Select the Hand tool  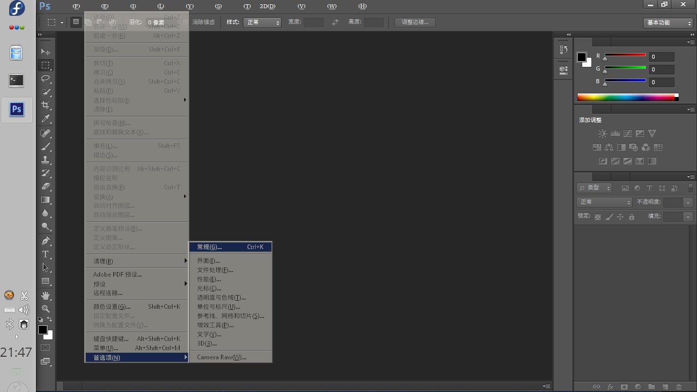tap(45, 296)
